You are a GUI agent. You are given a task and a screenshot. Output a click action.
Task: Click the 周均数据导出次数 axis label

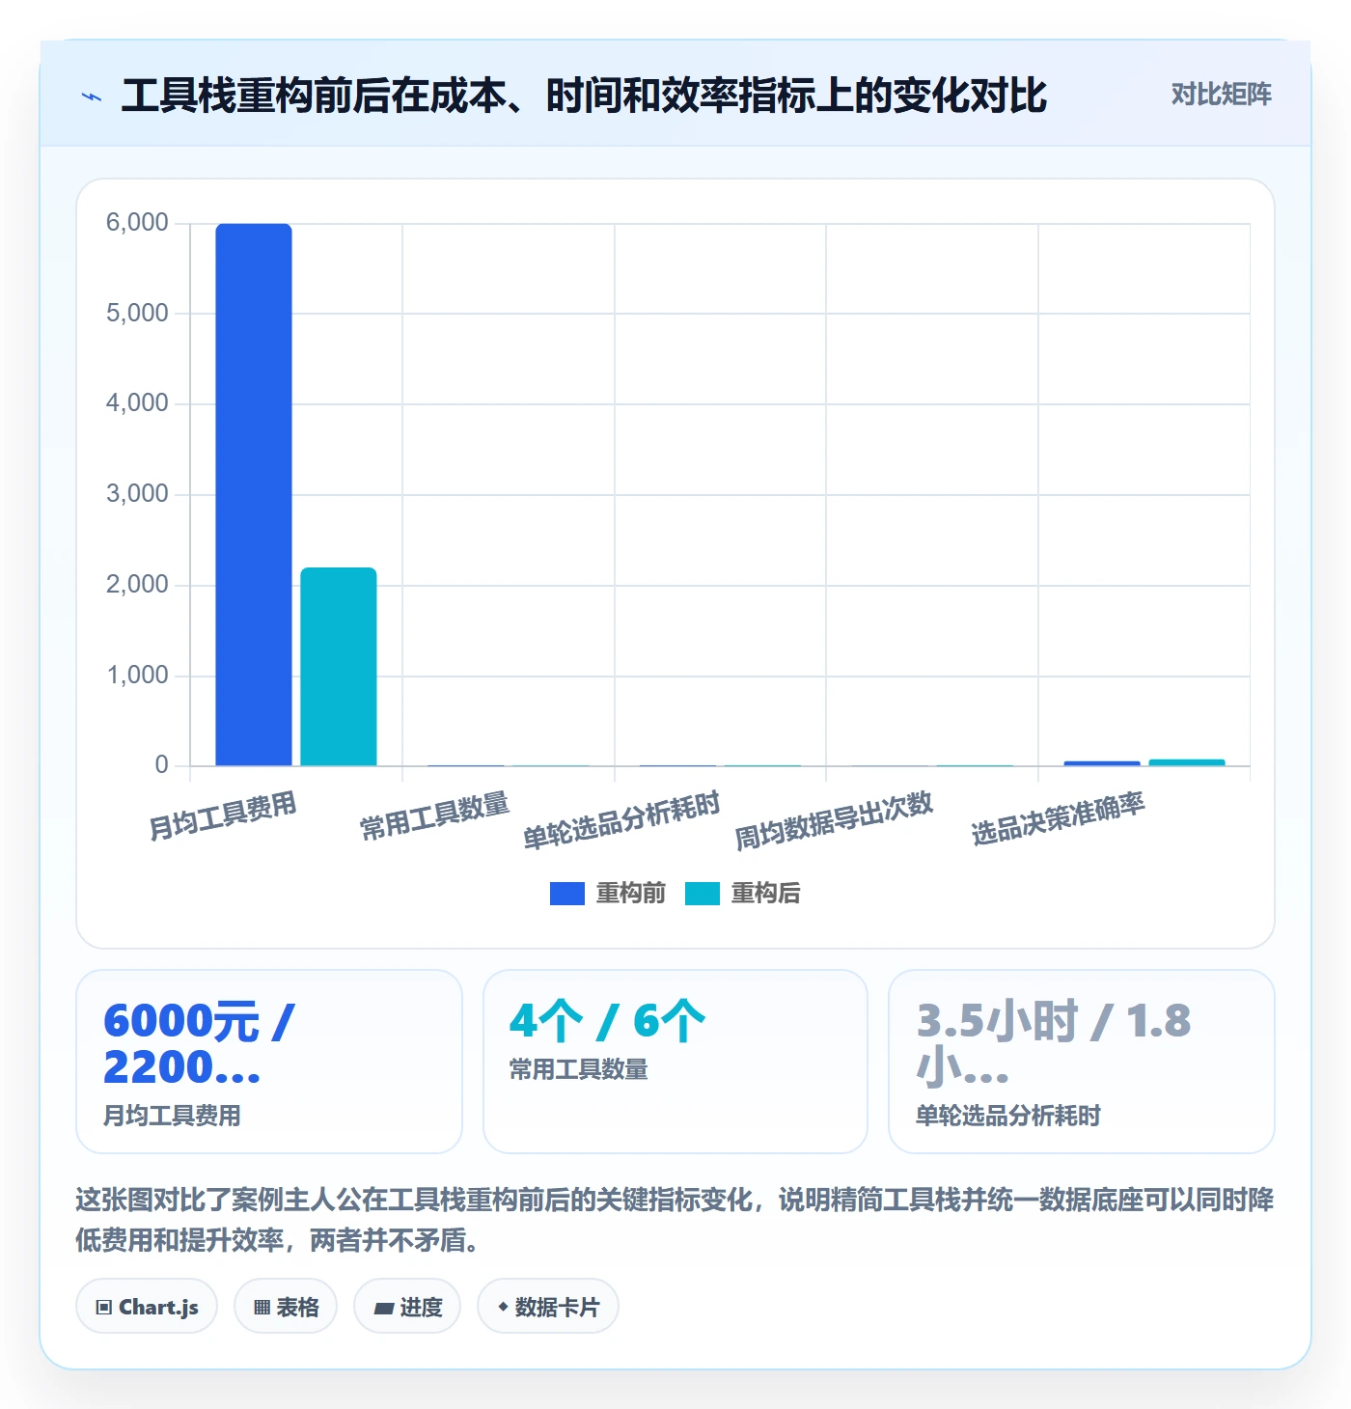(x=834, y=820)
